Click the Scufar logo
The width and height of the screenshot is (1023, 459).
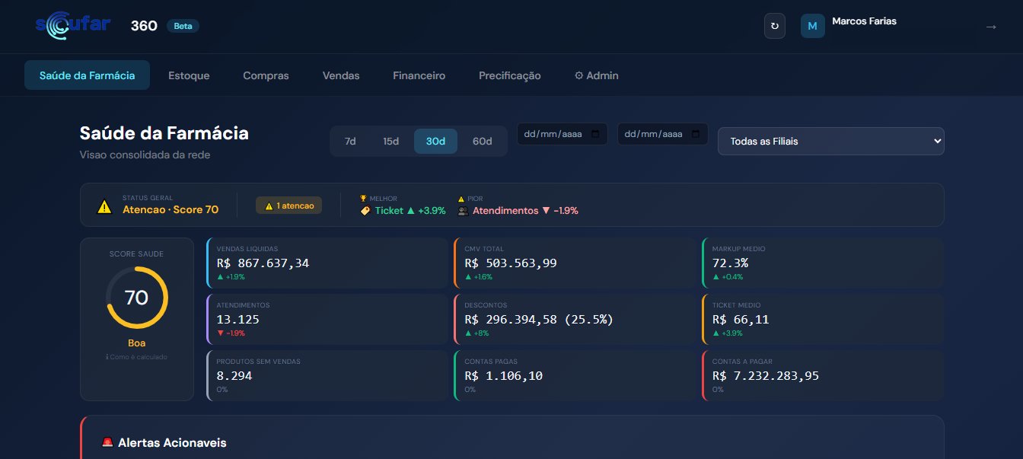point(73,26)
